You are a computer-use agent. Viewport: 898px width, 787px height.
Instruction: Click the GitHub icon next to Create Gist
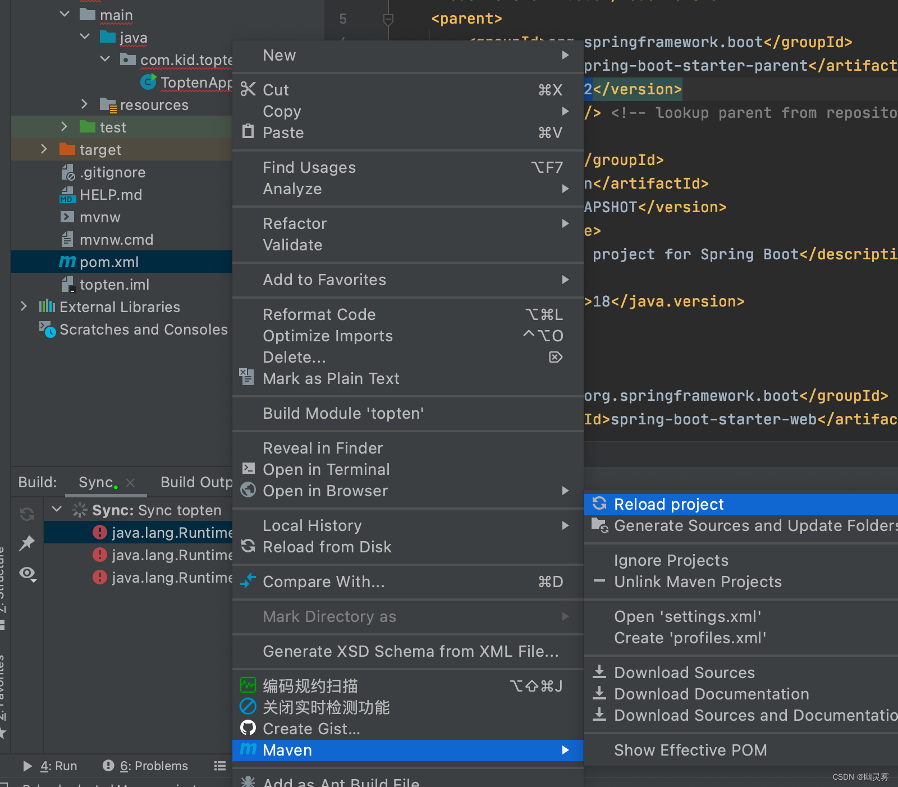point(248,728)
